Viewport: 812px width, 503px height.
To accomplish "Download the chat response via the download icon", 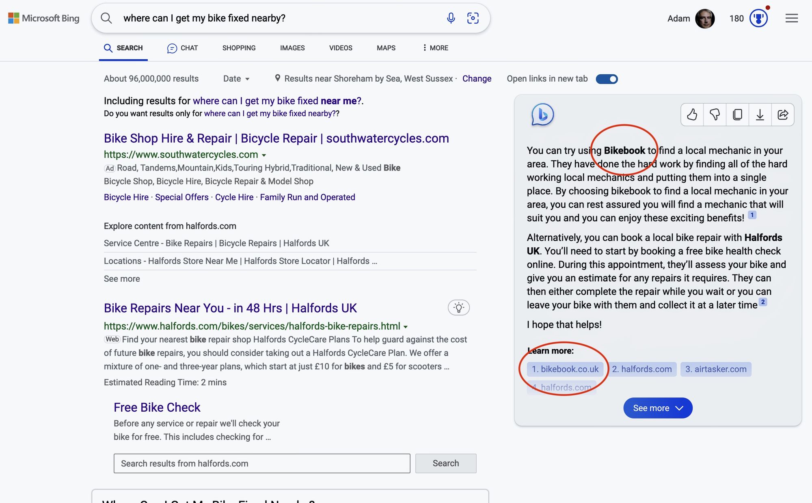I will point(760,115).
